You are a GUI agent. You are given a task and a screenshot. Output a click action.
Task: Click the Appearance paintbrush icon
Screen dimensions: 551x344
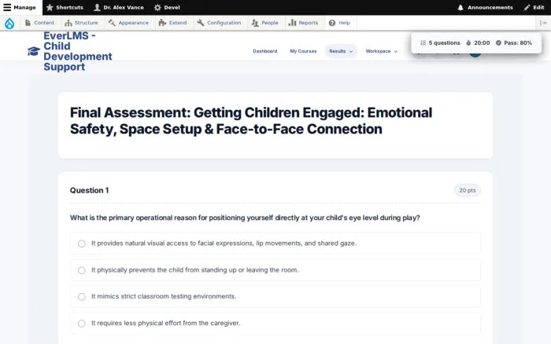(112, 23)
